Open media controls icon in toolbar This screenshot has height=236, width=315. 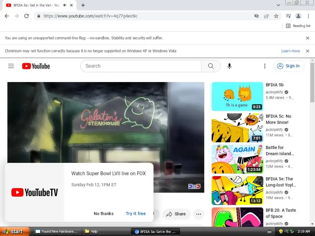tap(288, 16)
